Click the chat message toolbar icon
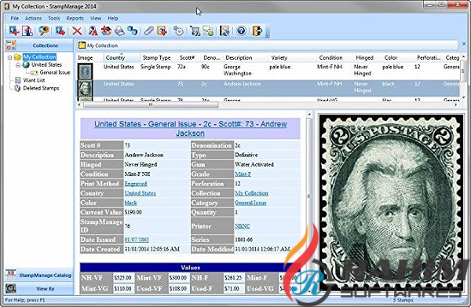 208,31
